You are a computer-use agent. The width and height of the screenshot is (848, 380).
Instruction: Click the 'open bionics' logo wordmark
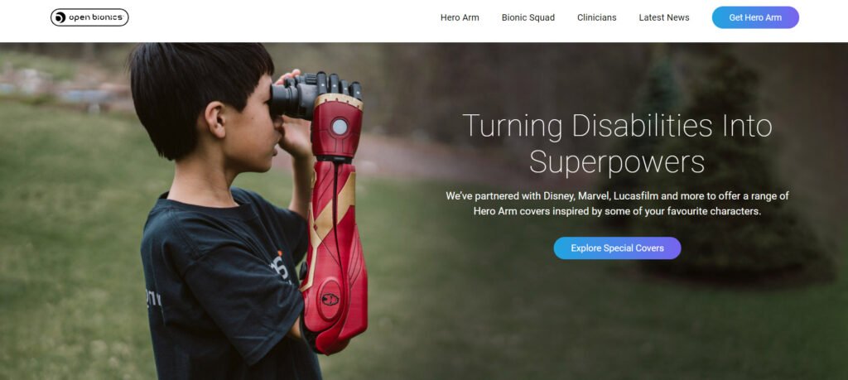click(96, 18)
